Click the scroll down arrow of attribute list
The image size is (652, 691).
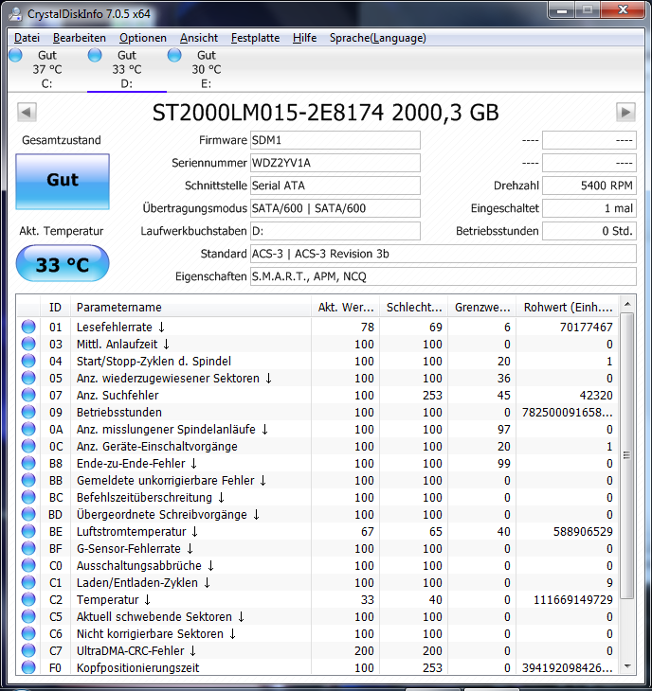627,666
